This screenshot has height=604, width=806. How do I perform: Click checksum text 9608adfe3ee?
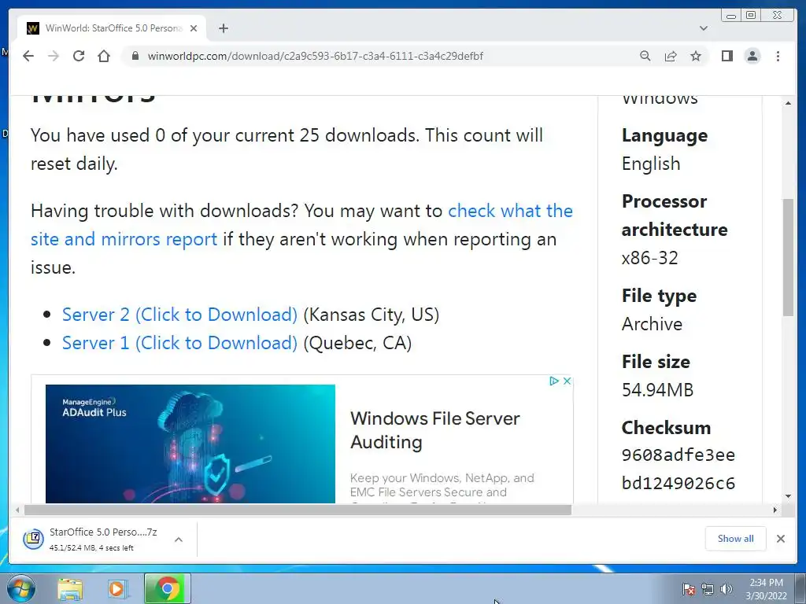tap(678, 455)
